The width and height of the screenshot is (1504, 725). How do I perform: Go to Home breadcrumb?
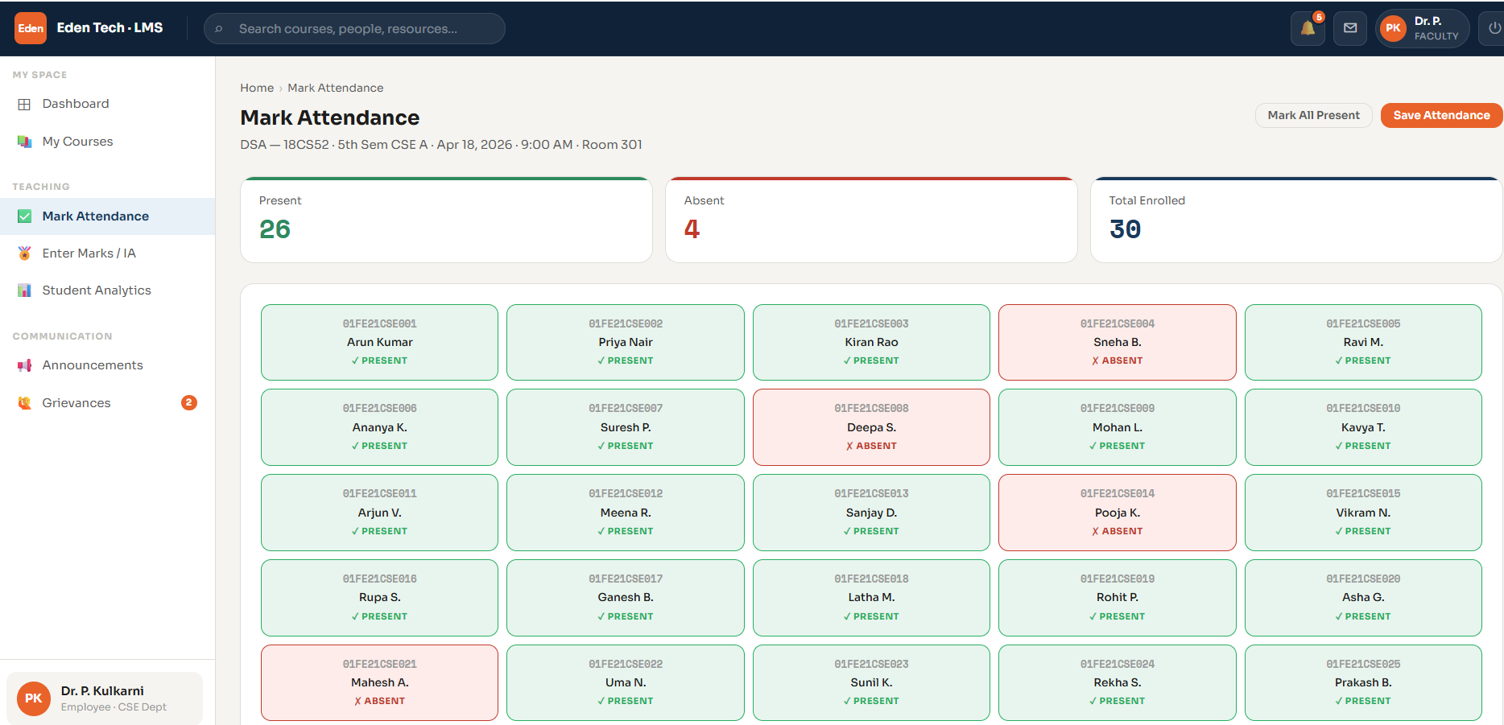[257, 88]
